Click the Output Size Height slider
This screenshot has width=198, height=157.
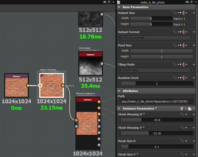coord(151,24)
